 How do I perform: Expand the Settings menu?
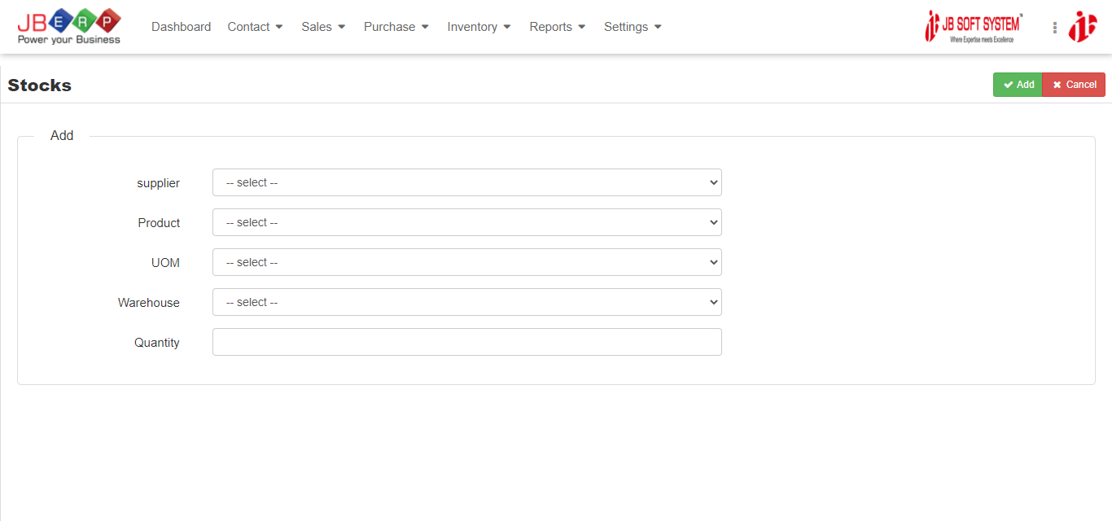click(633, 27)
